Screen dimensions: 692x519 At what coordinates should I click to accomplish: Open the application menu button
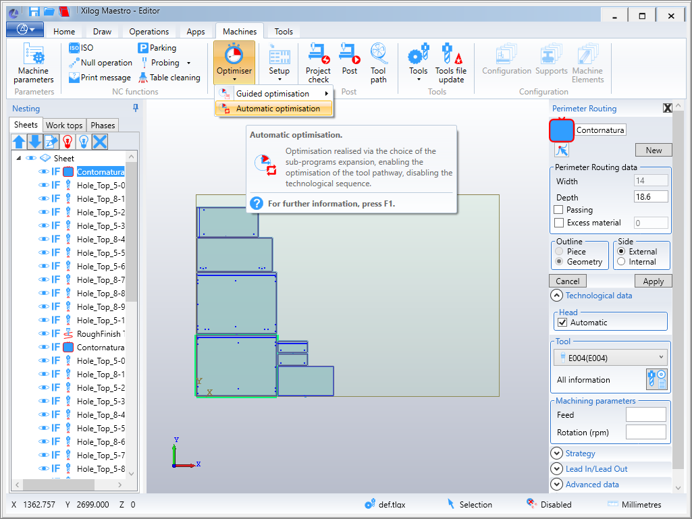click(x=25, y=30)
